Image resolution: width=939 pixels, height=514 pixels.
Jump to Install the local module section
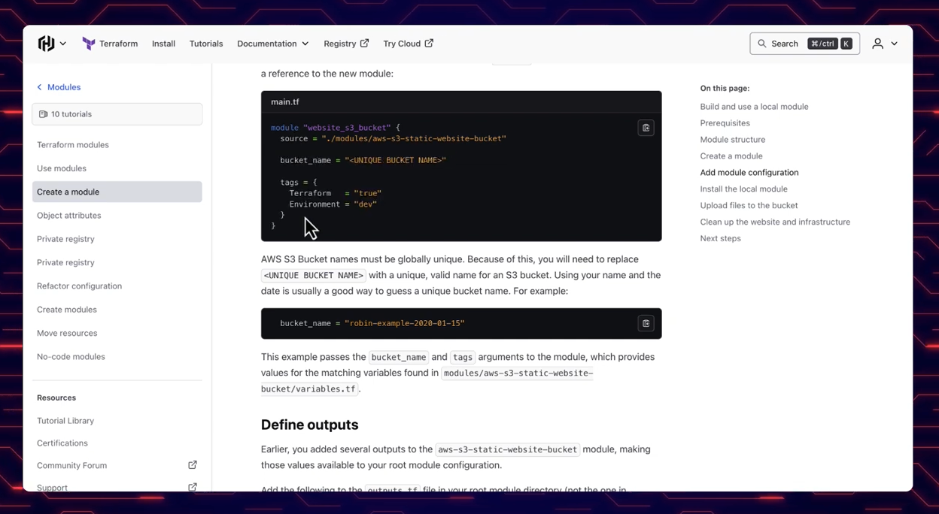pyautogui.click(x=743, y=189)
